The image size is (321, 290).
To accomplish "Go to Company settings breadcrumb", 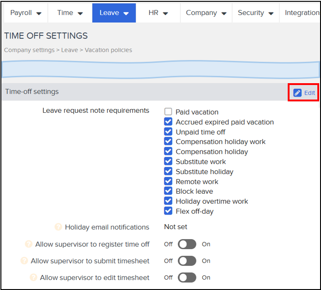I will pos(29,50).
